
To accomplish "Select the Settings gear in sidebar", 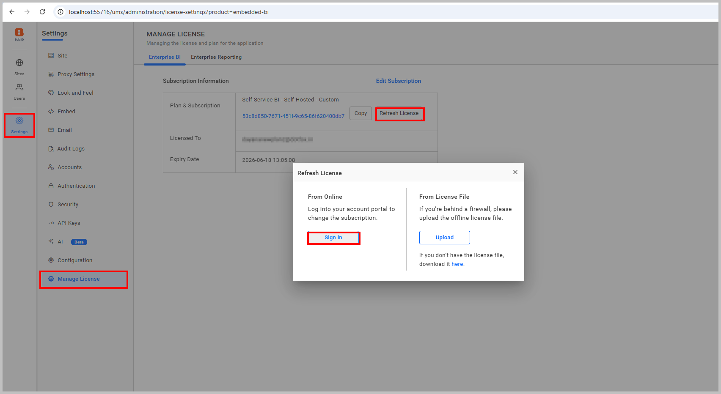I will point(19,125).
